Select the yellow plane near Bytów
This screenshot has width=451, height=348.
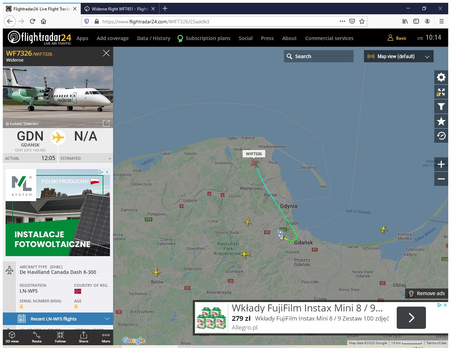[x=156, y=271]
